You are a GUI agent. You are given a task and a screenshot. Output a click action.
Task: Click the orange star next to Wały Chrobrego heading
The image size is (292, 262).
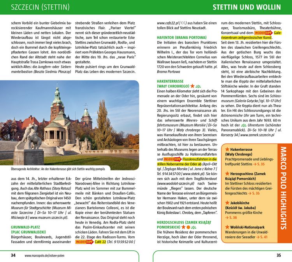(x=193, y=86)
